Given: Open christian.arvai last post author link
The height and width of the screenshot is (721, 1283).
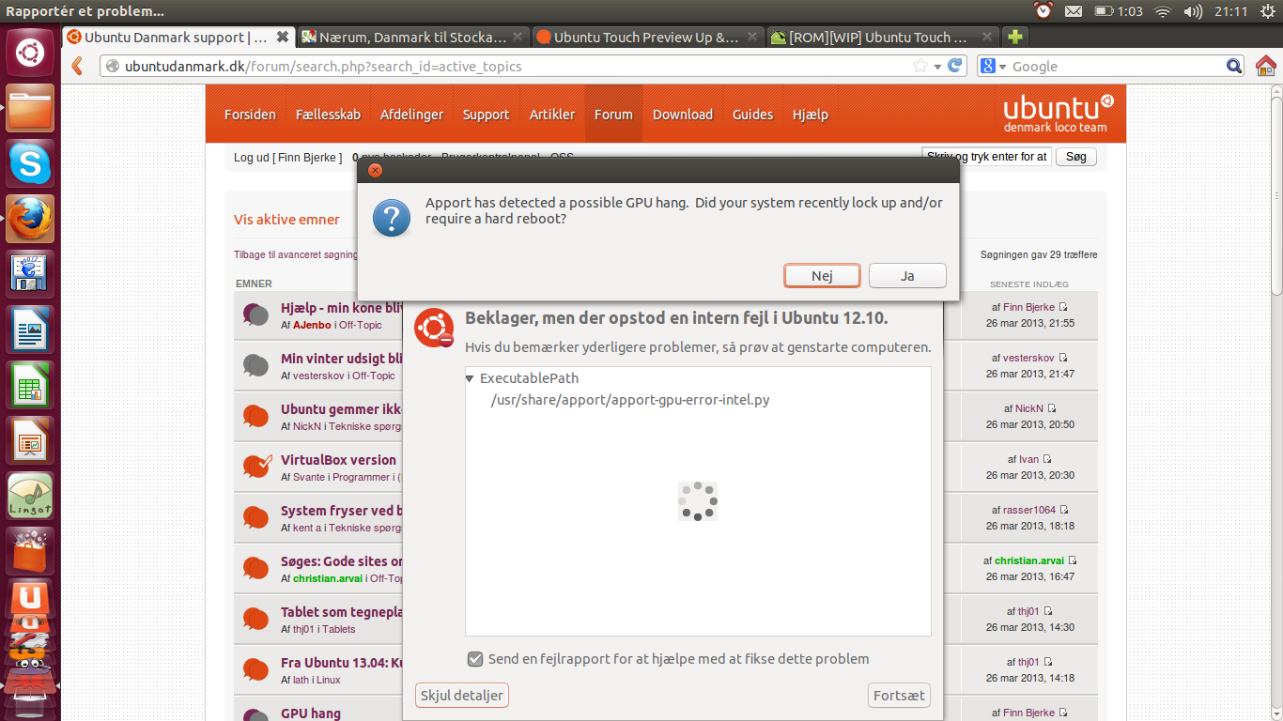Looking at the screenshot, I should [x=1029, y=560].
